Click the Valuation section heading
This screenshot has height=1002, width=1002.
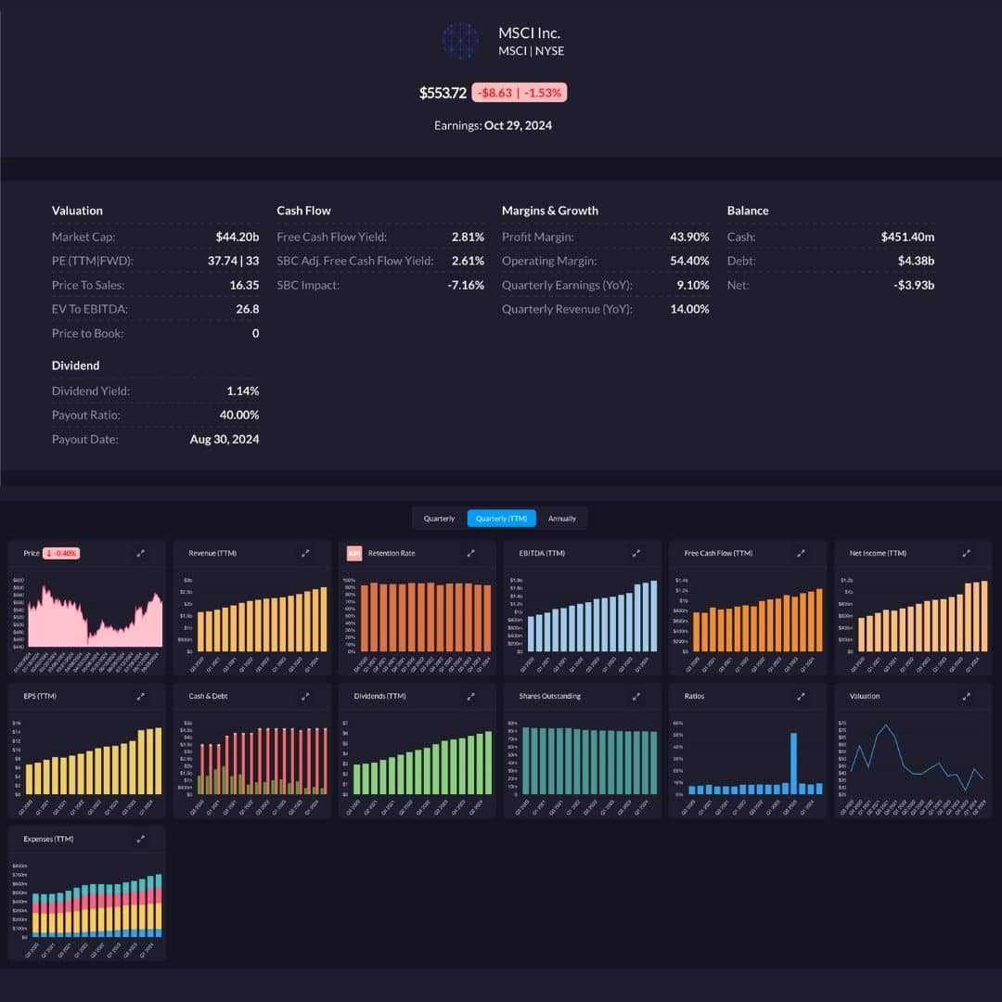pyautogui.click(x=77, y=211)
